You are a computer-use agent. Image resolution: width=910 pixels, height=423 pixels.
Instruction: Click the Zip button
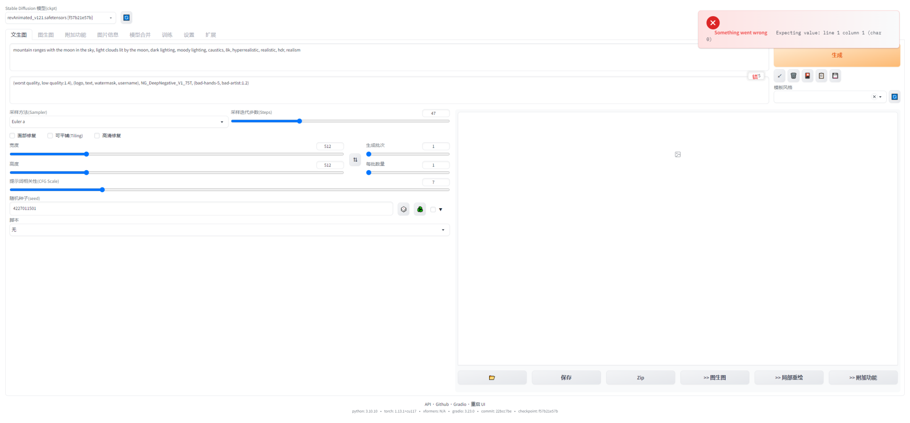point(640,377)
